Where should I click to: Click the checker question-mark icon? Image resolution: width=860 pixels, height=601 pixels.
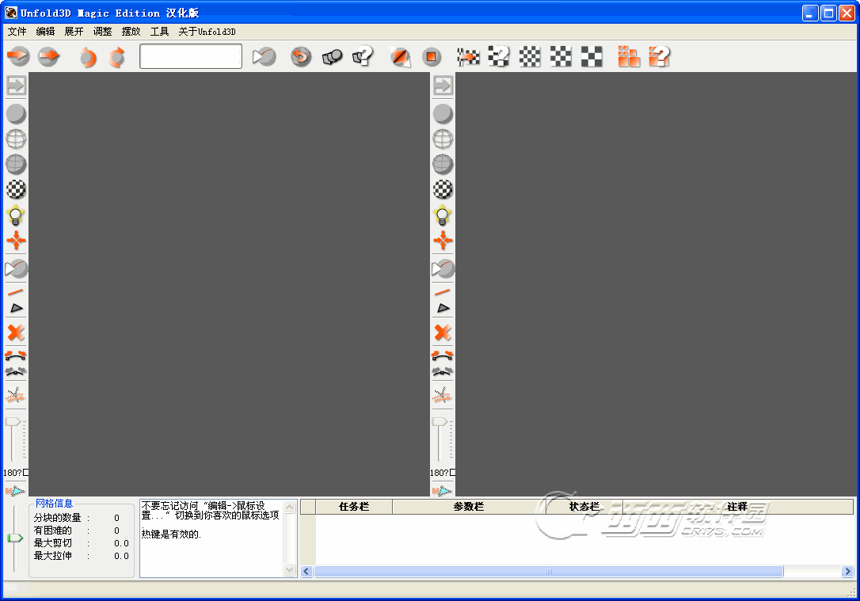click(499, 56)
